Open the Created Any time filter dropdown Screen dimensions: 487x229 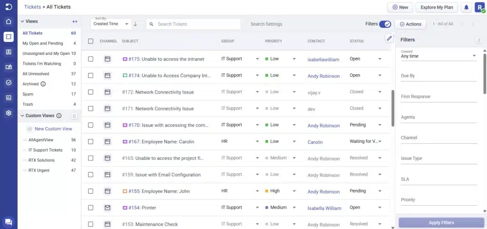click(x=438, y=56)
